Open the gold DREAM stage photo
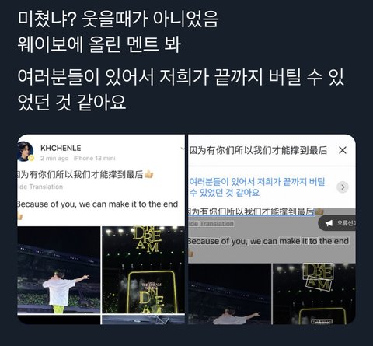This screenshot has height=346, width=373. 144,270
